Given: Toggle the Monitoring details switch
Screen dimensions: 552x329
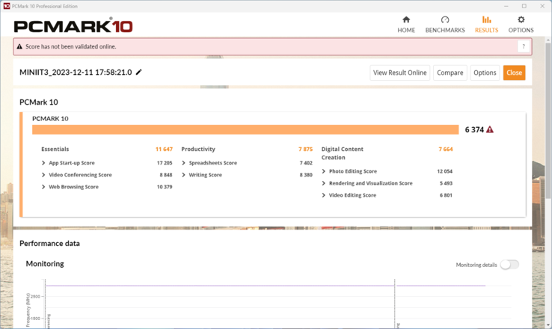Looking at the screenshot, I should pos(509,265).
